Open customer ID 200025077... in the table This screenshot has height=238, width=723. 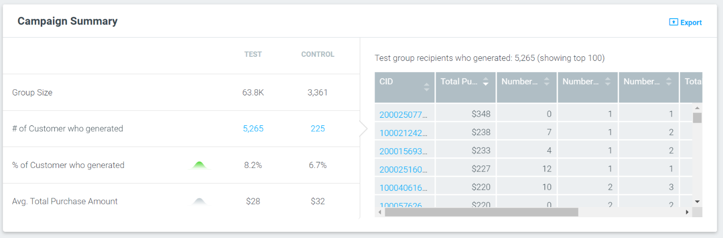pos(403,115)
